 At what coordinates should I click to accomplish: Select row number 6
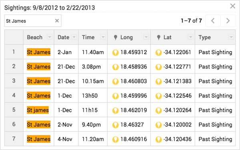pos(14,124)
